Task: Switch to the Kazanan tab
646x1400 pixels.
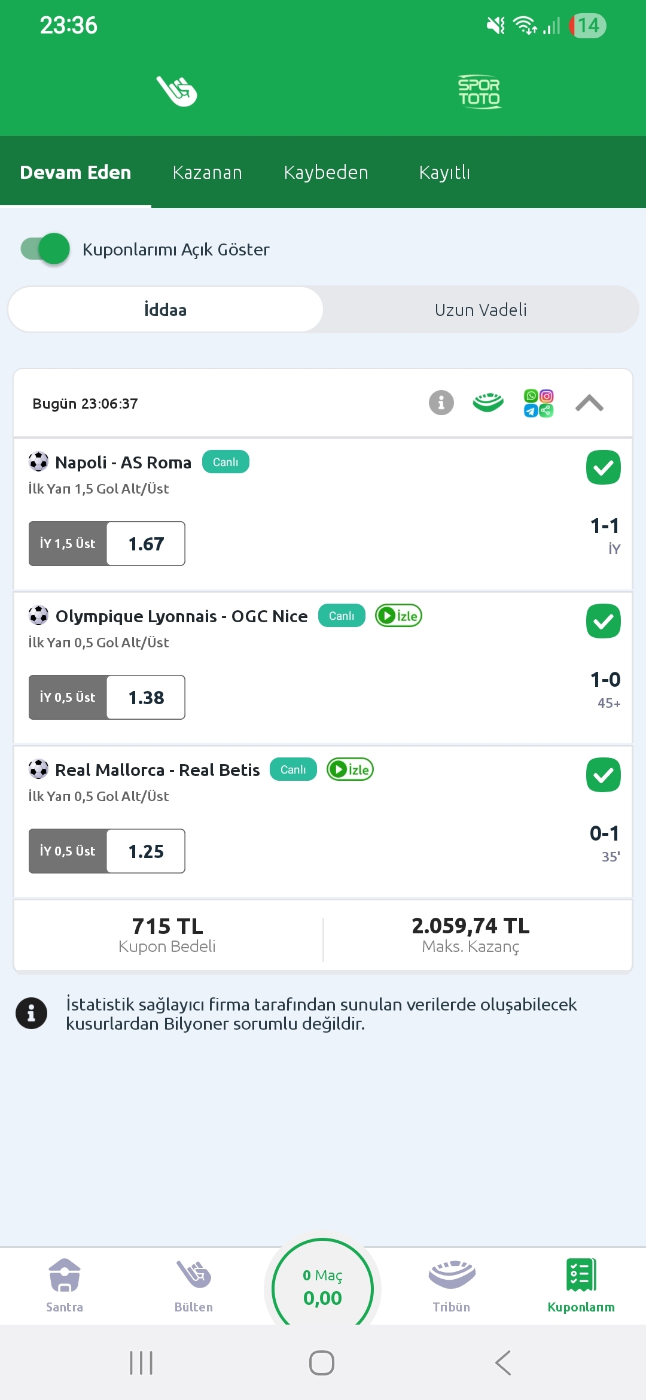Action: pos(207,172)
